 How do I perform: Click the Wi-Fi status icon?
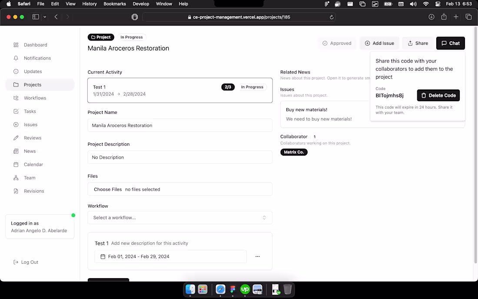click(425, 4)
